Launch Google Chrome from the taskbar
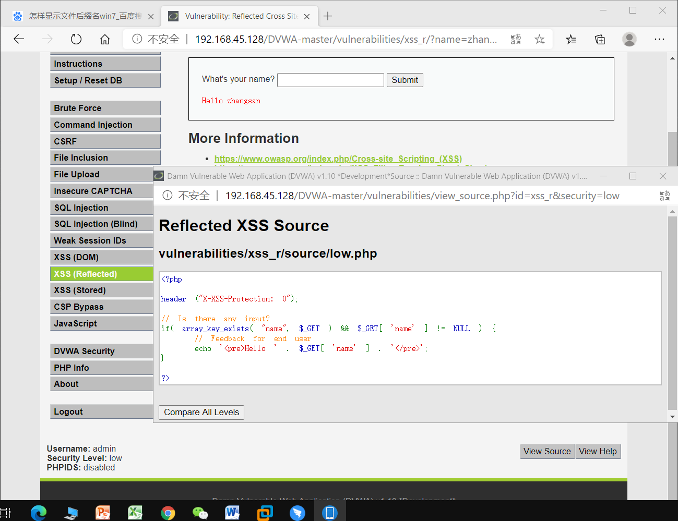 tap(168, 513)
